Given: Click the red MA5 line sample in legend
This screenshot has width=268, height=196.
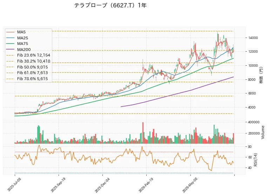Looking at the screenshot, I should 10,32.
